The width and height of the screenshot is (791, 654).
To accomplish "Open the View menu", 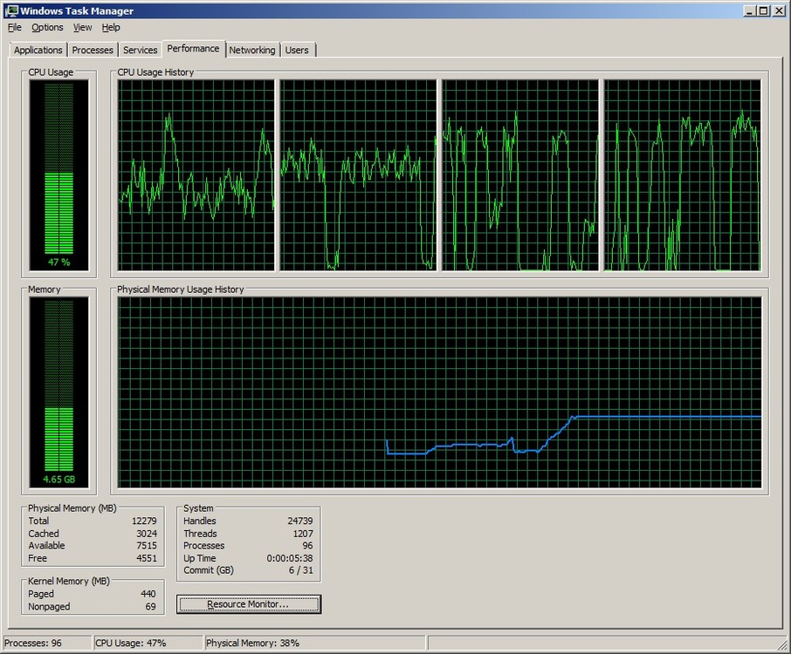I will pos(82,27).
